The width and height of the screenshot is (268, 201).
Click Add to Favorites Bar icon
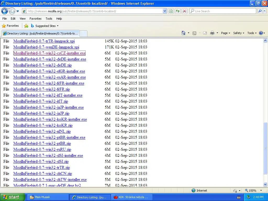pos(26,26)
